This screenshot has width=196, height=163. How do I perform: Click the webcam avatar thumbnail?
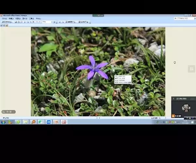pyautogui.click(x=186, y=107)
